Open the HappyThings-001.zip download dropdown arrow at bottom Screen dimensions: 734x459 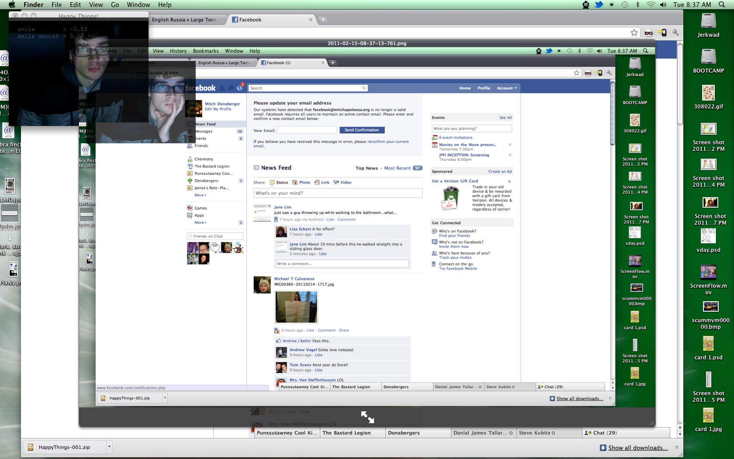pyautogui.click(x=109, y=447)
